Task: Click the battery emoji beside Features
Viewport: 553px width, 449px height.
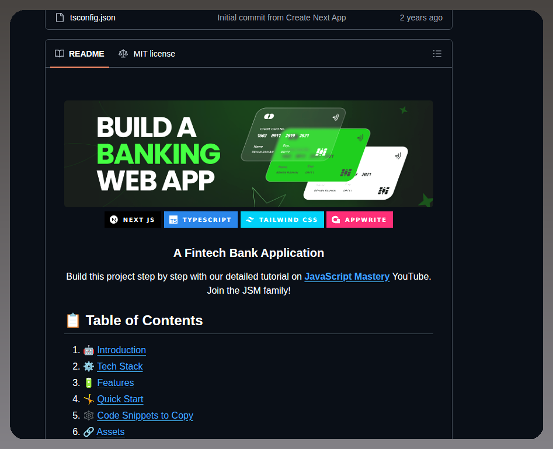Action: tap(89, 382)
